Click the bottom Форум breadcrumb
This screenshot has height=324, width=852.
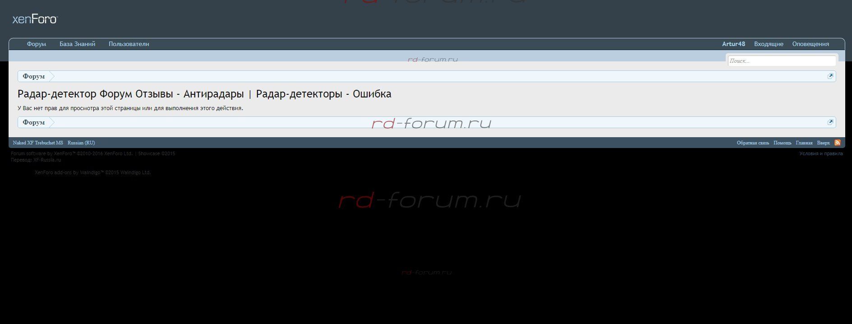34,122
